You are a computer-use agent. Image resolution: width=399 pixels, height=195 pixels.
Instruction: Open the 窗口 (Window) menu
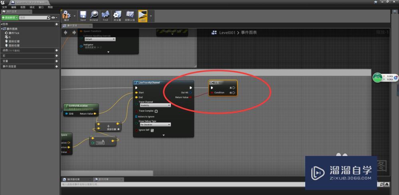coord(41,8)
